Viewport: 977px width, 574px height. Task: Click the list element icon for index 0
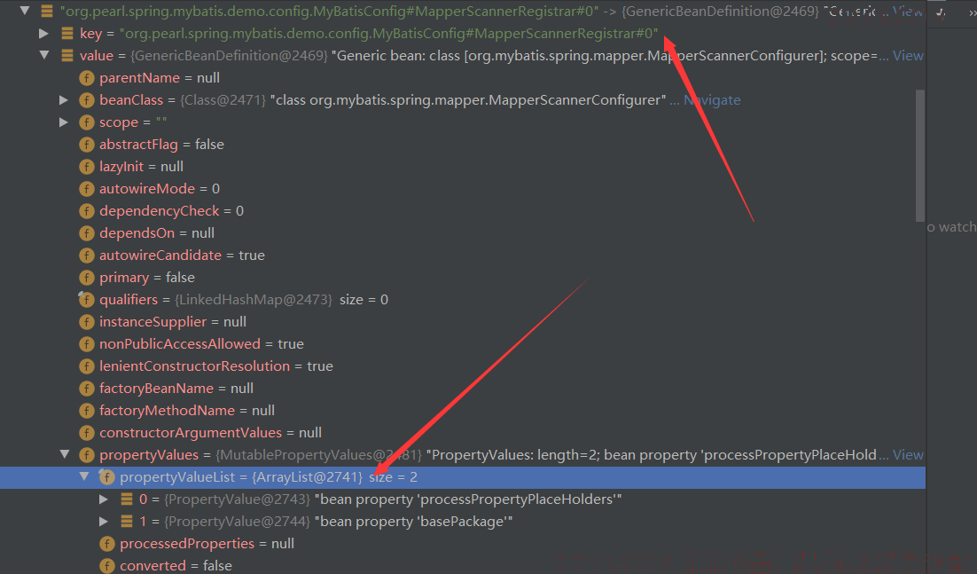[x=127, y=499]
